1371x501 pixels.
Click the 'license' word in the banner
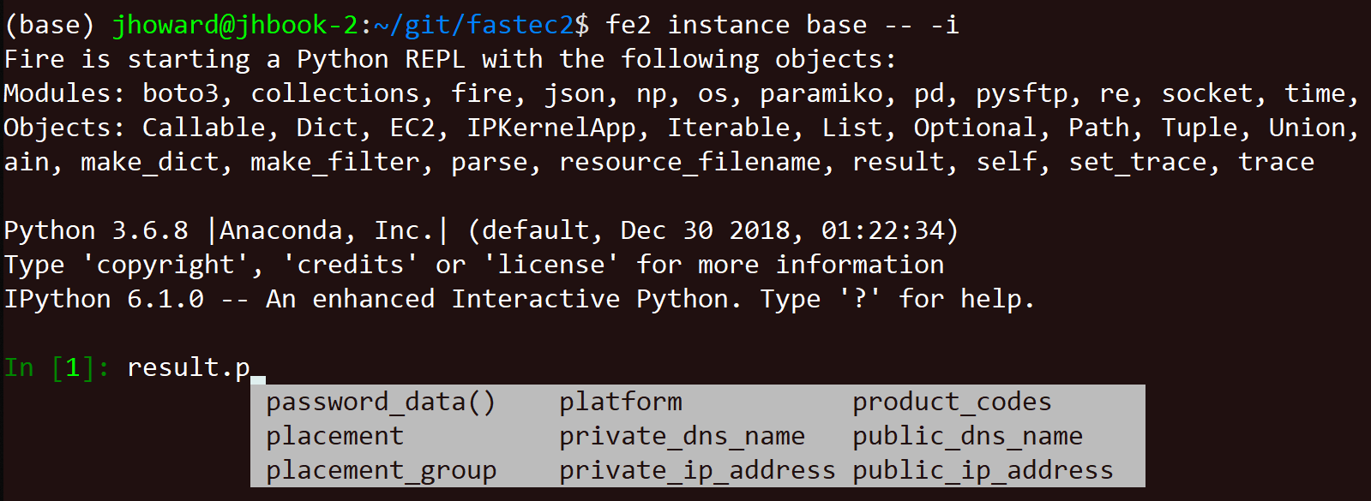pyautogui.click(x=551, y=265)
